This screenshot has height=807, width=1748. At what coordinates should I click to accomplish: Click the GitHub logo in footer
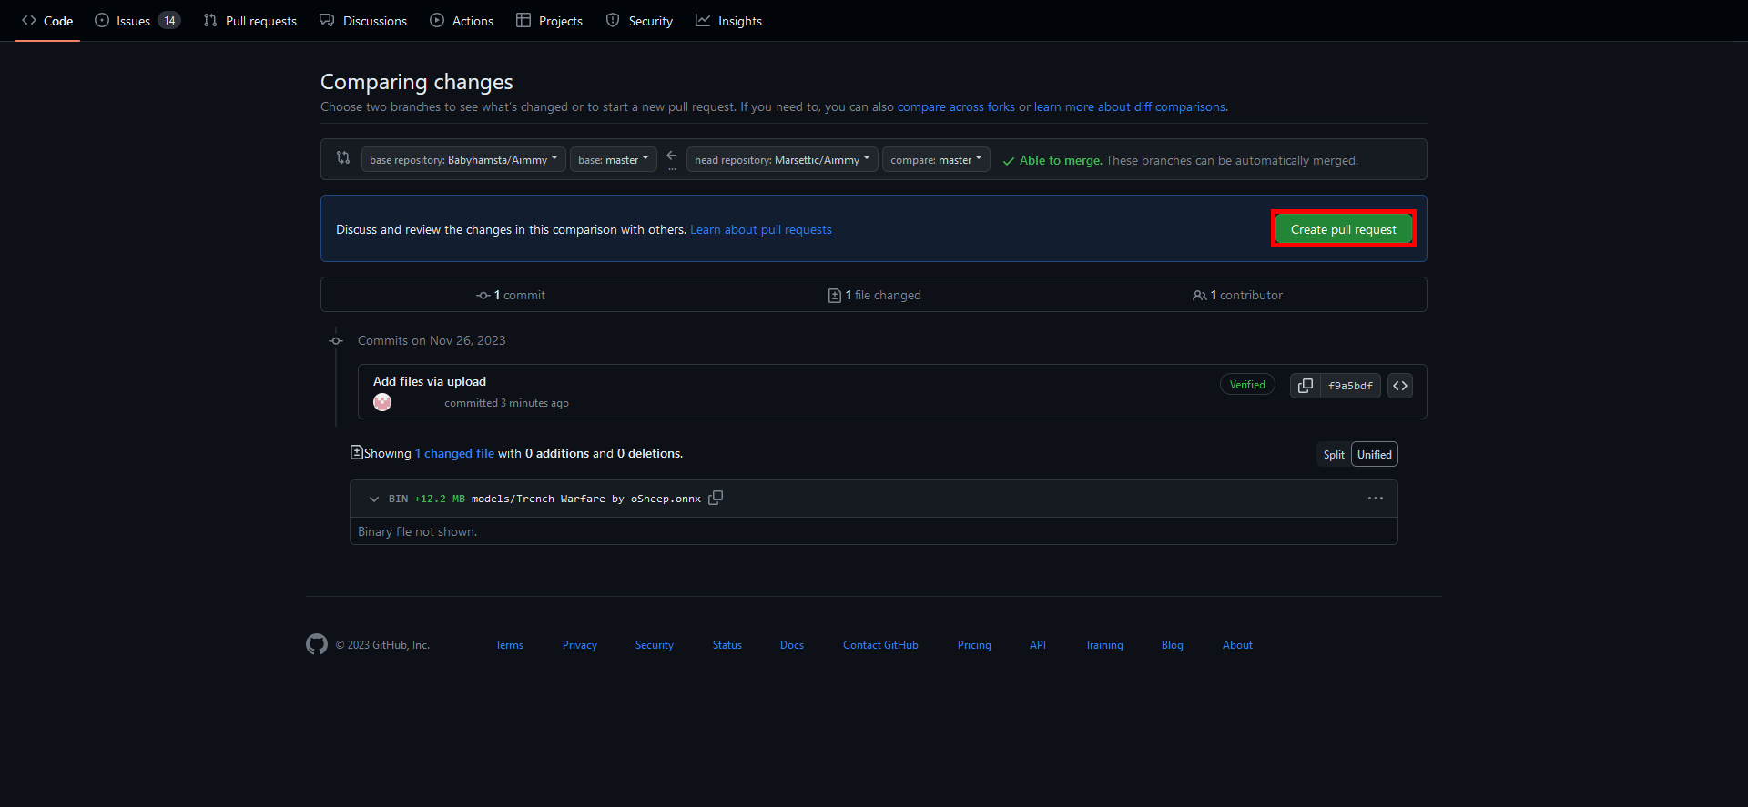[317, 644]
